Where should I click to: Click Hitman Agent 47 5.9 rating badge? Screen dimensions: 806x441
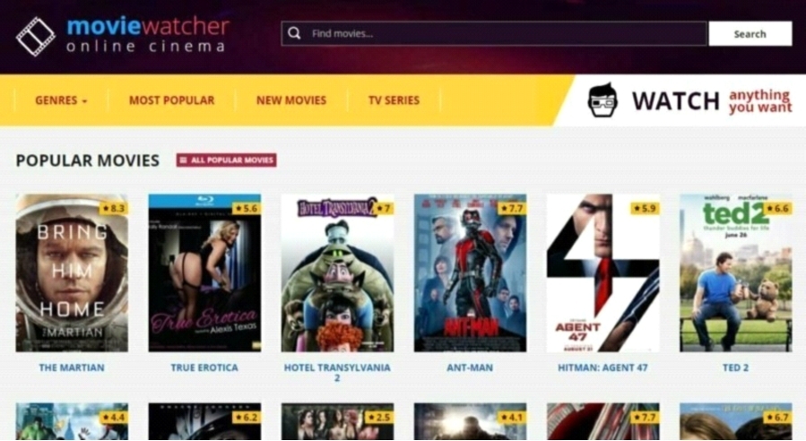[x=646, y=208]
